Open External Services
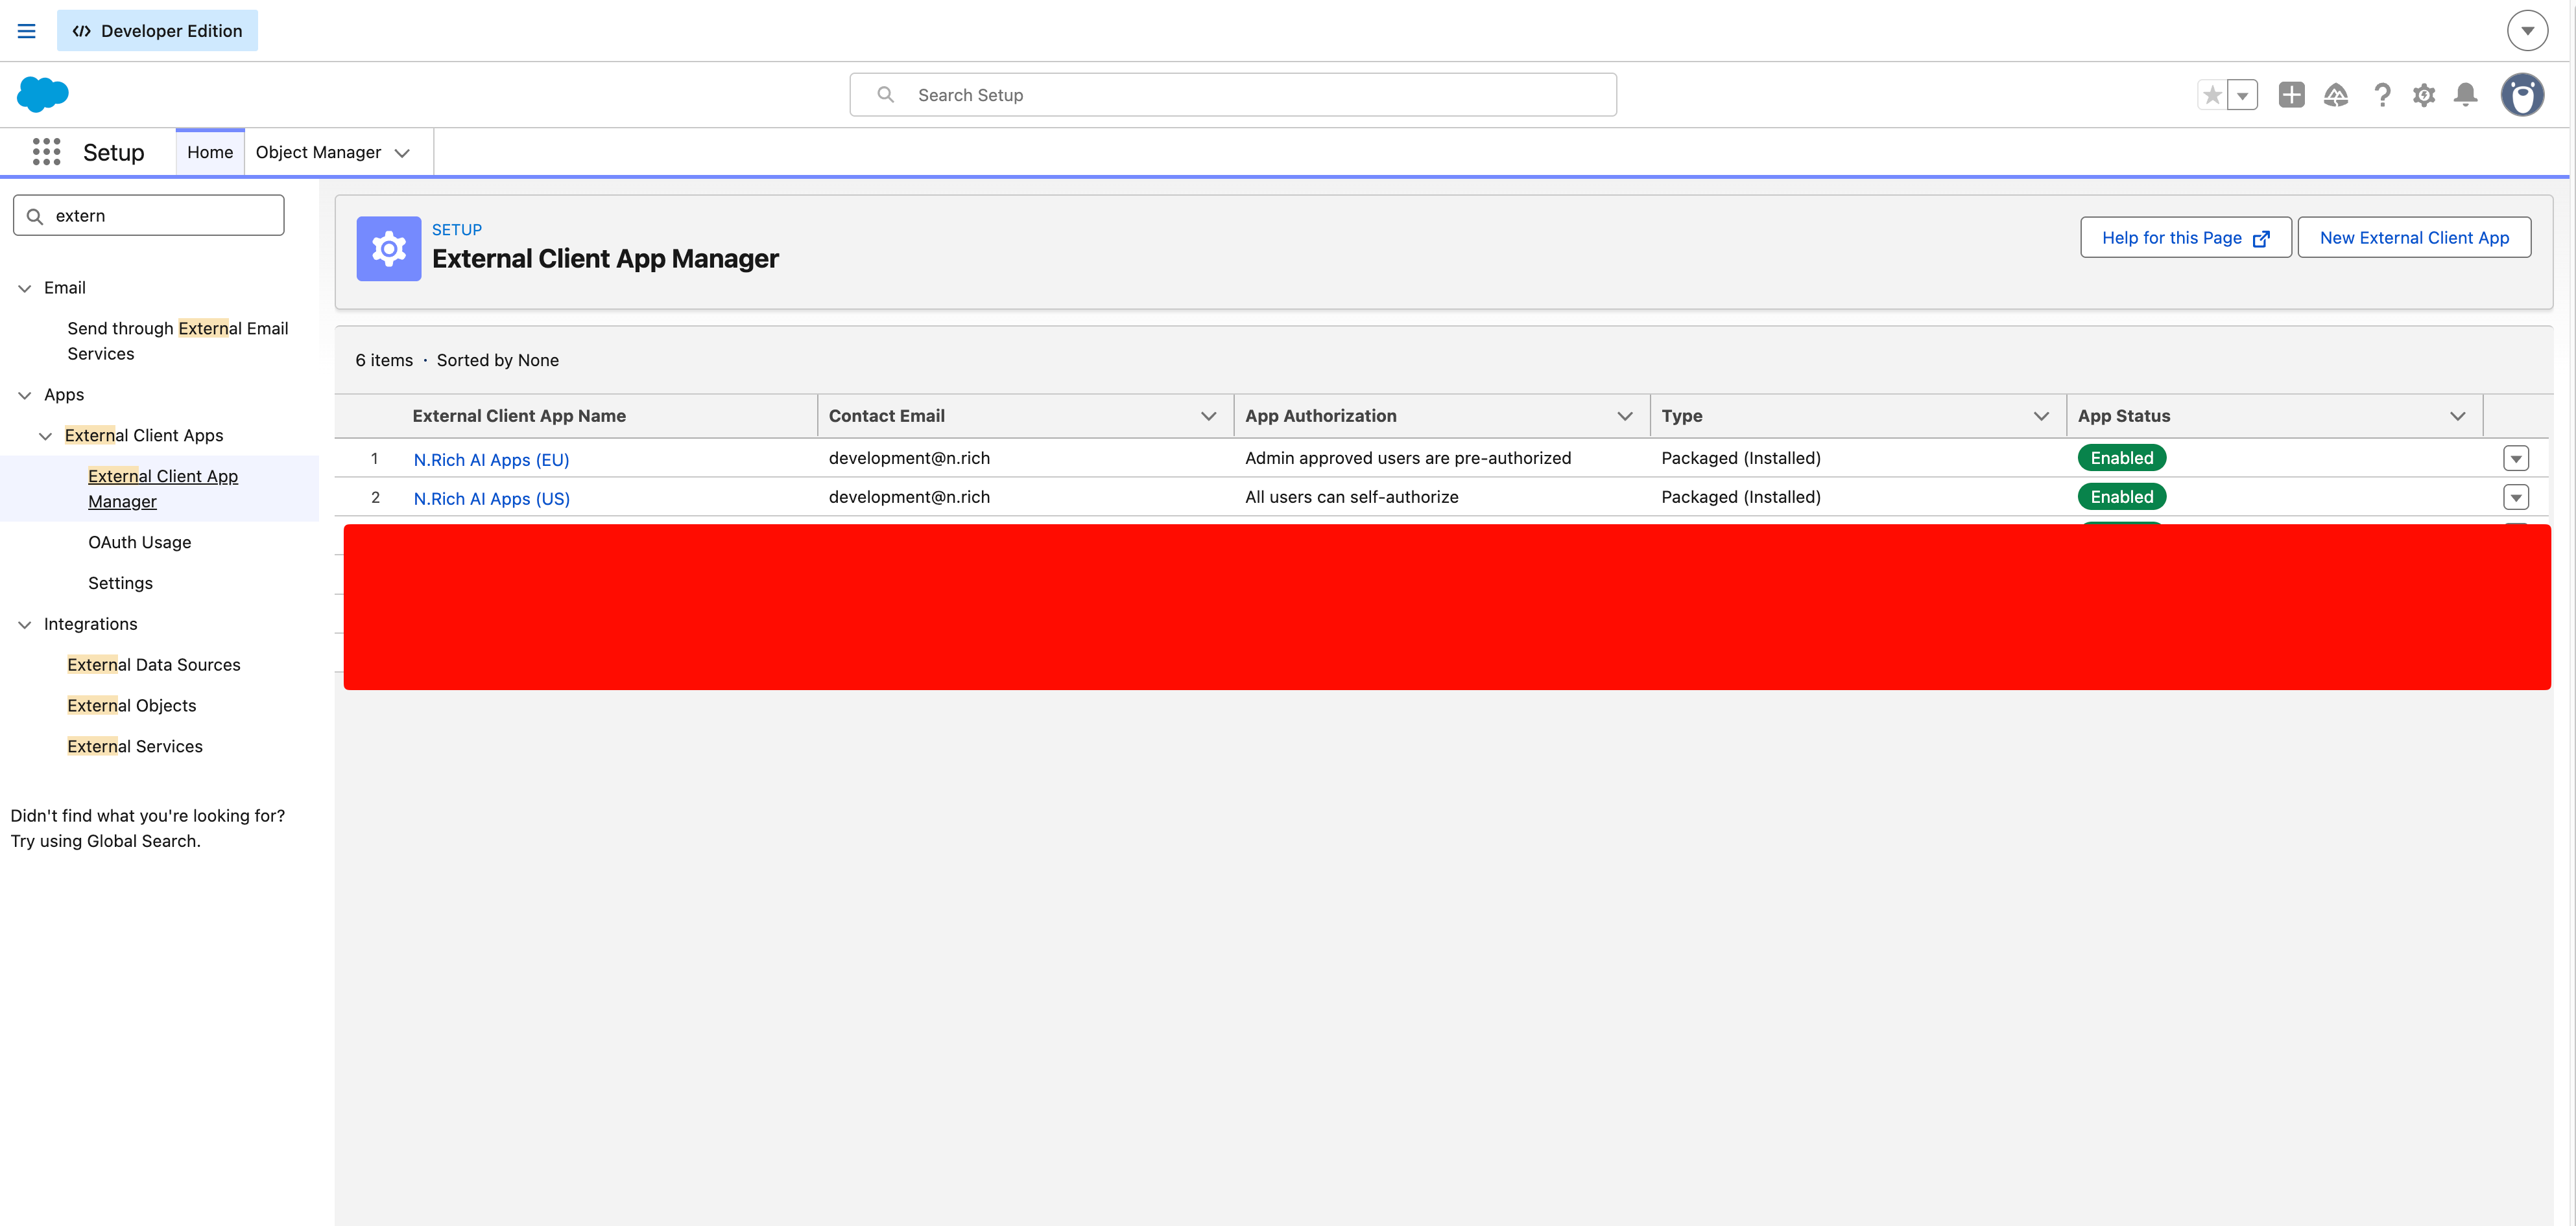 pos(135,746)
